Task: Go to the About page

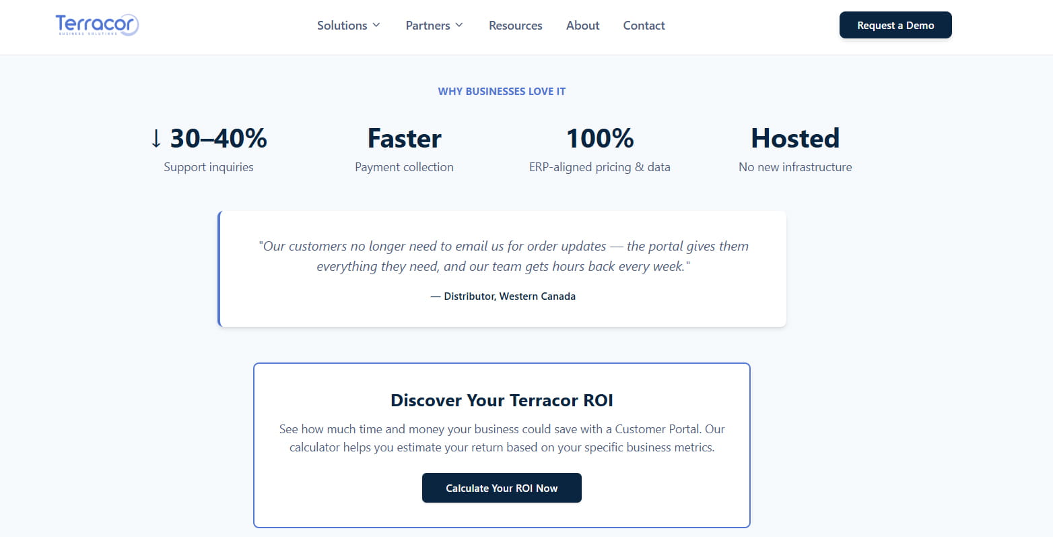Action: [582, 26]
